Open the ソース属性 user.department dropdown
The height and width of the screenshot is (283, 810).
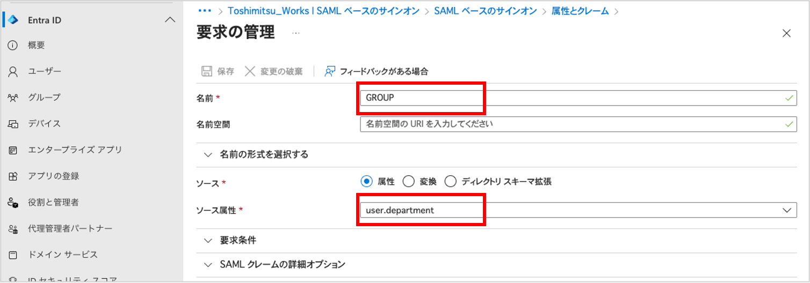click(578, 211)
